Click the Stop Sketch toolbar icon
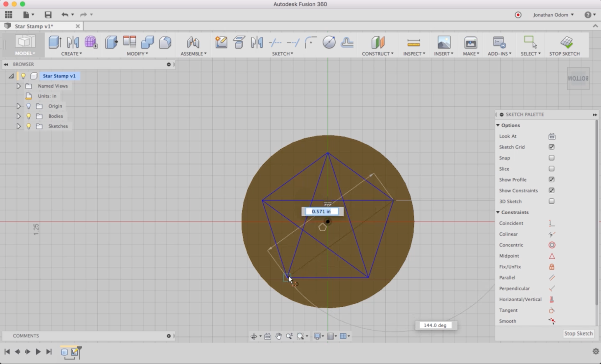Image resolution: width=601 pixels, height=364 pixels. 566,42
